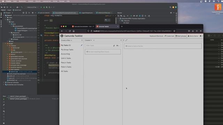Select opened file target icon in Project panel
The width and height of the screenshot is (223, 125).
click(23, 13)
